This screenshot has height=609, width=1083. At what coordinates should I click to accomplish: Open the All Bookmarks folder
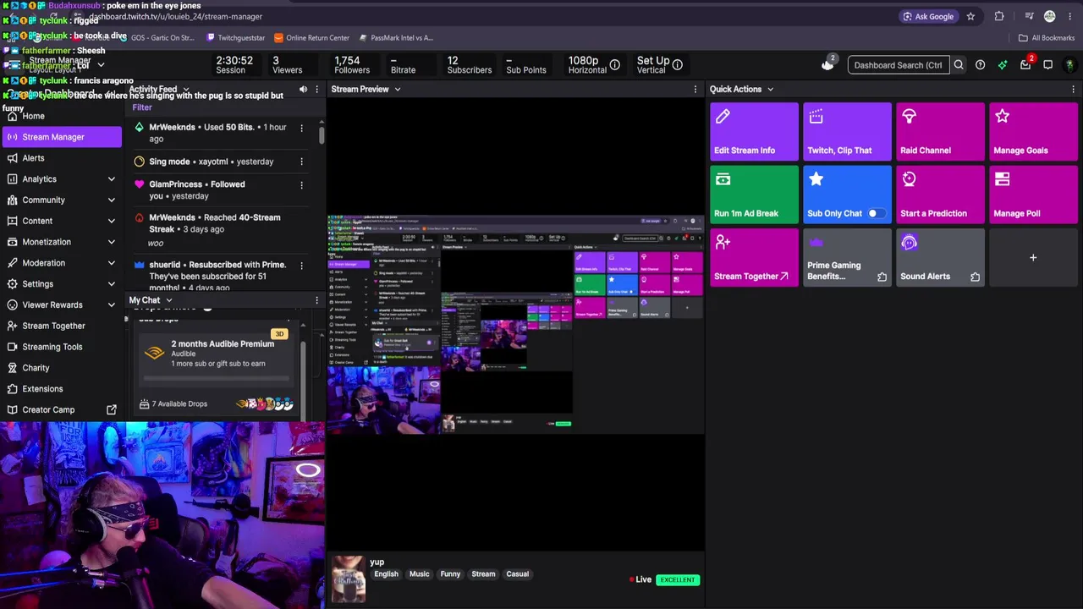pyautogui.click(x=1047, y=38)
